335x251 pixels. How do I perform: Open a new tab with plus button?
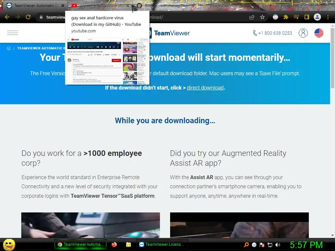[270, 6]
